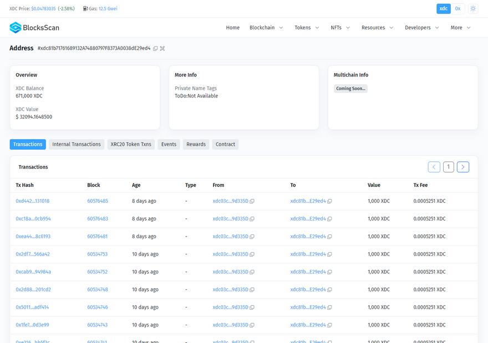This screenshot has width=488, height=343.
Task: Switch address prefix to 0x
Action: (458, 9)
